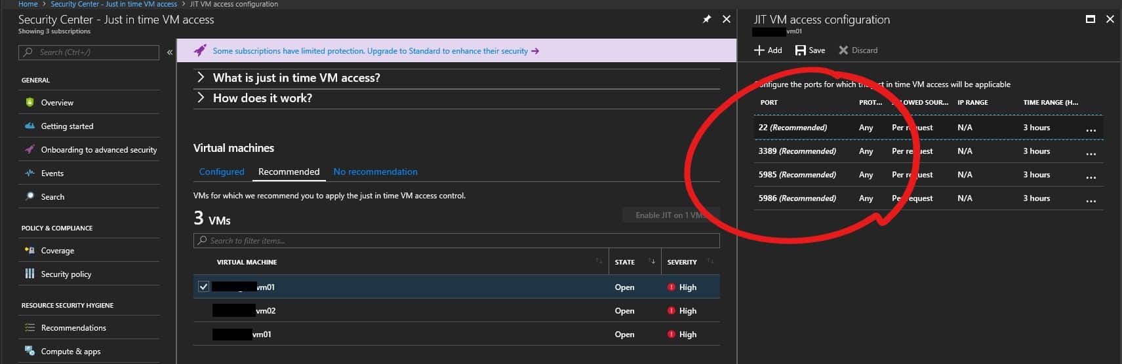Screen dimensions: 1122x364
Task: Switch to the Configured tab
Action: (222, 172)
